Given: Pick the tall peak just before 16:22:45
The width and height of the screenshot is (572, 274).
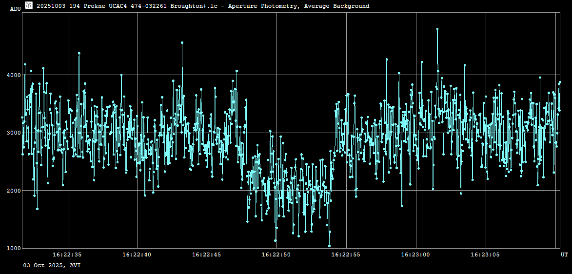Looking at the screenshot, I should click(x=182, y=43).
